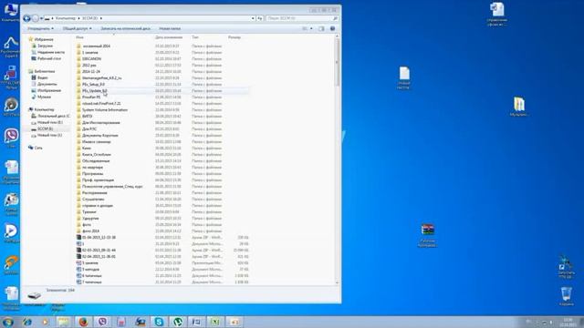Open the Изображения library
Screen dimensions: 584x328
pyautogui.click(x=48, y=90)
